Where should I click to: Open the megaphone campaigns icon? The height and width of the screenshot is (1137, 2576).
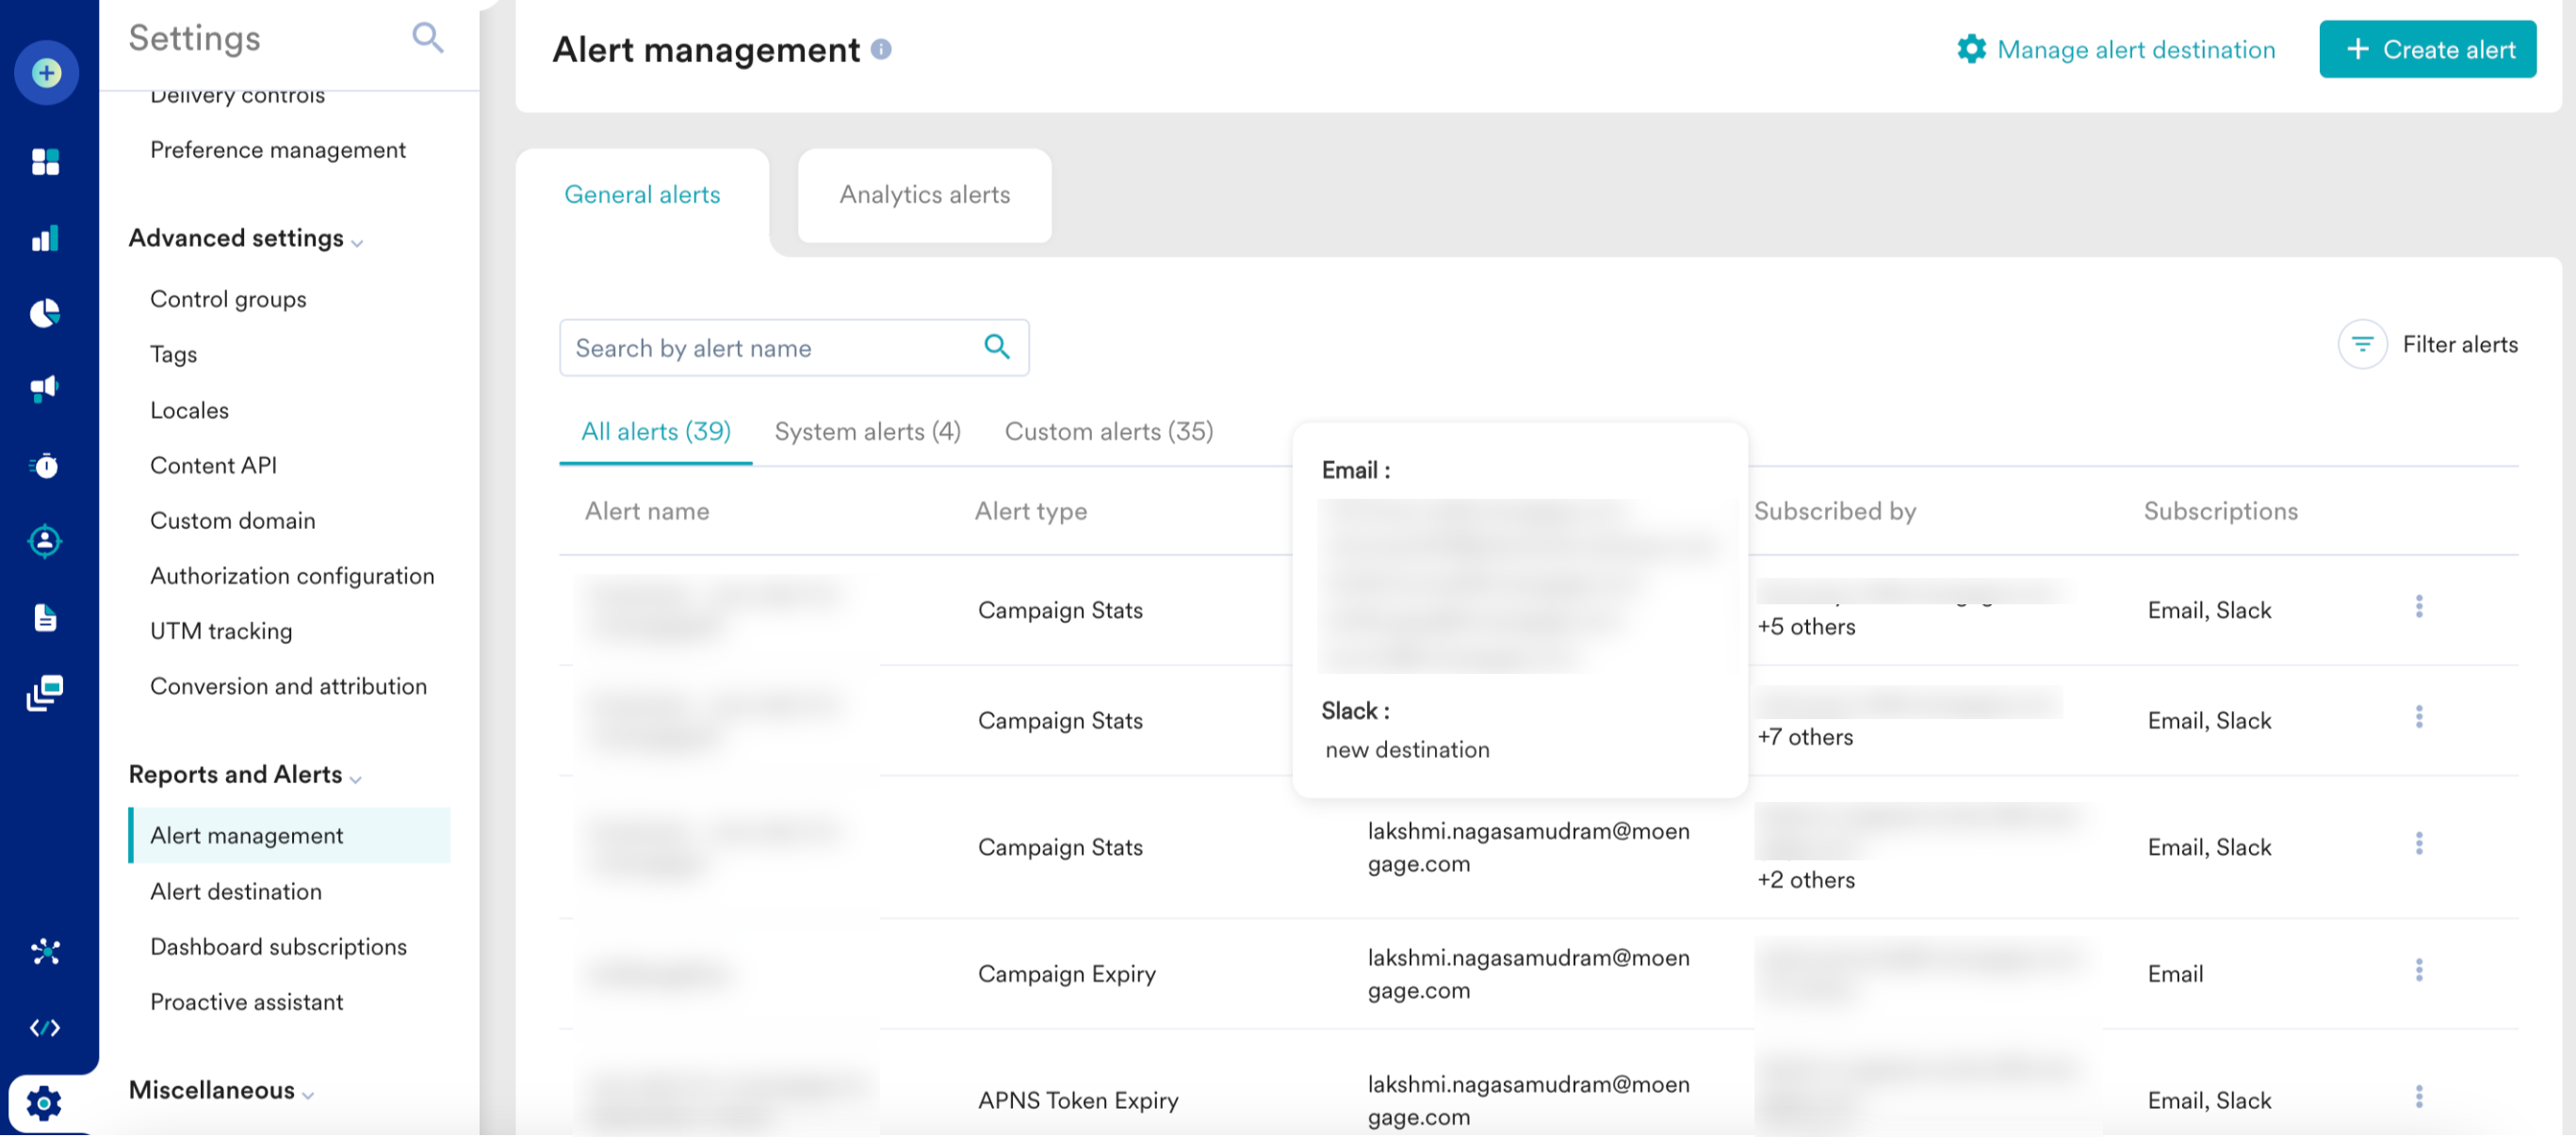tap(46, 389)
